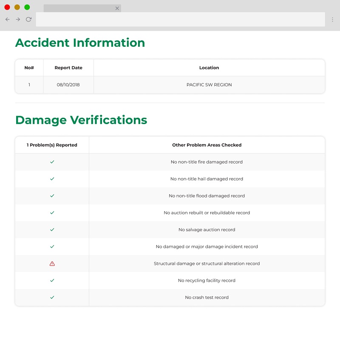340x340 pixels.
Task: Click the checkmark beside salvage auction record
Action: pyautogui.click(x=52, y=229)
